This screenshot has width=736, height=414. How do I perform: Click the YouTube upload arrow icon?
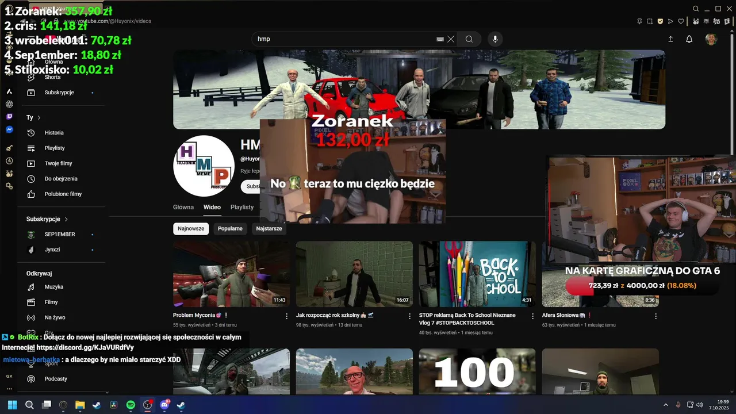click(x=670, y=39)
